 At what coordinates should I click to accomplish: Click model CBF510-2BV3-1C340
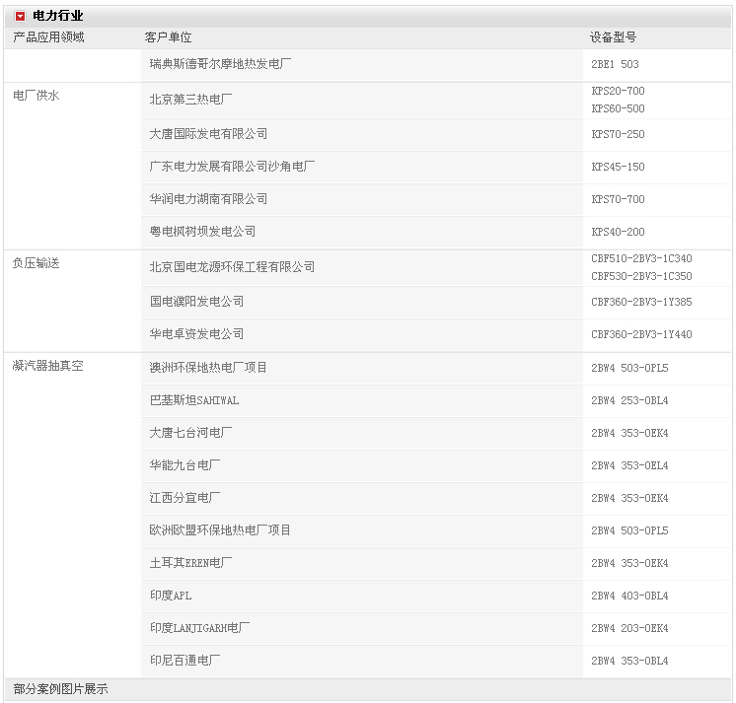click(641, 258)
